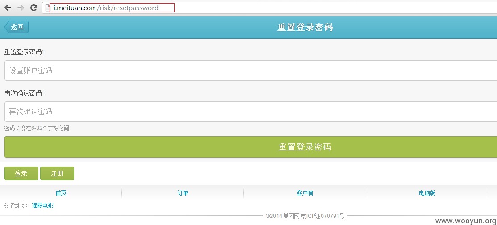Open the 首页 home tab

(x=61, y=193)
